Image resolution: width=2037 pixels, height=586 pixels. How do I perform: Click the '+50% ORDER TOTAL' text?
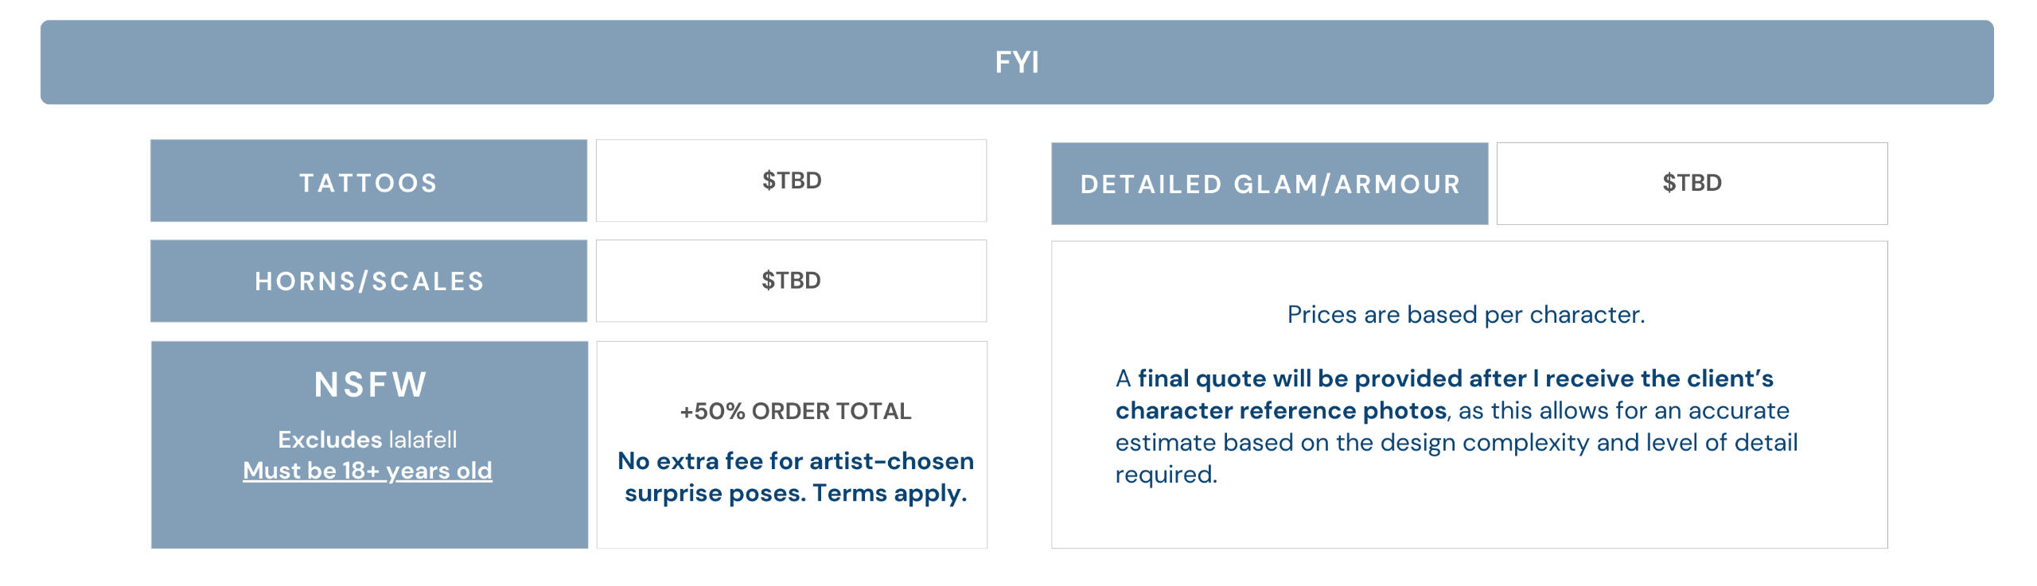coord(795,411)
